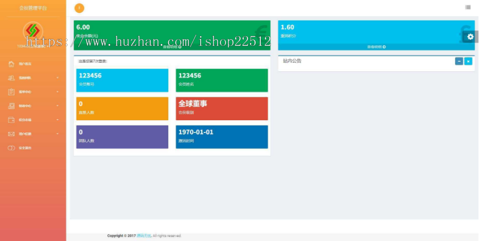Click the wallet icon for points market
Image resolution: width=479 pixels, height=241 pixels.
click(11, 120)
